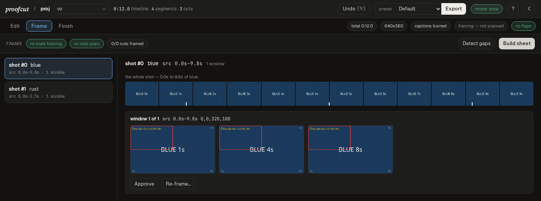Click the Detect gaps button
541x201 pixels.
click(x=477, y=44)
